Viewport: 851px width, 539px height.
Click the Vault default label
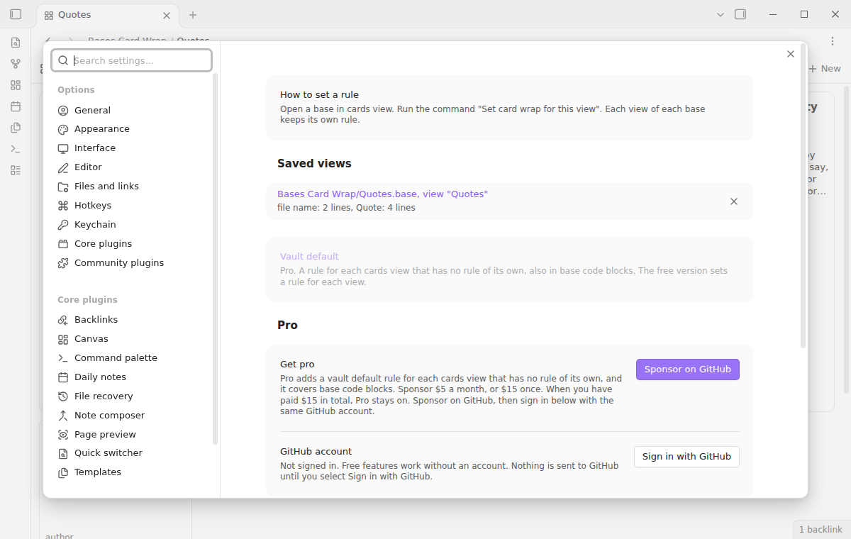tap(309, 257)
